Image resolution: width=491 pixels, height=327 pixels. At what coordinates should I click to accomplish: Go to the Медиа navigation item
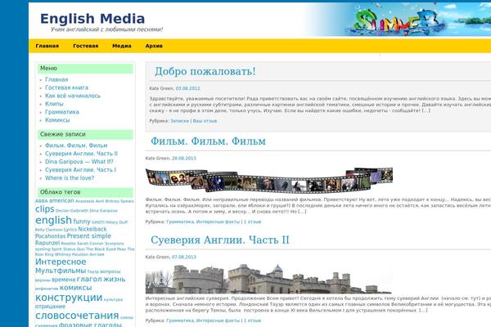coord(121,46)
